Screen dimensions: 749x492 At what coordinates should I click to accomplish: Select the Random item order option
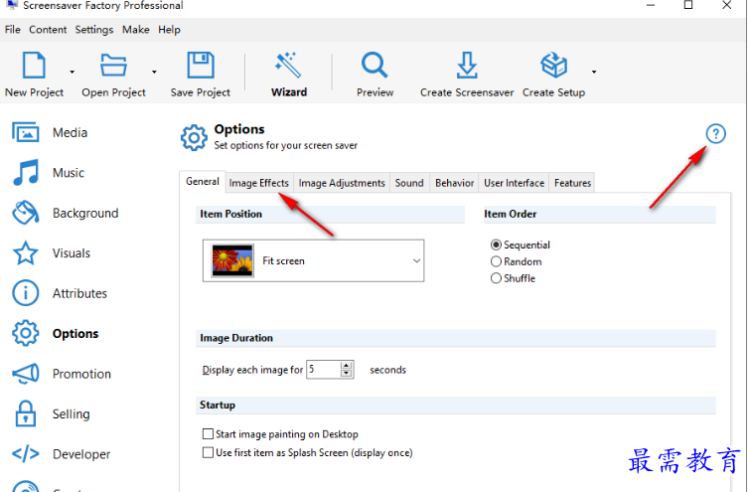click(497, 261)
